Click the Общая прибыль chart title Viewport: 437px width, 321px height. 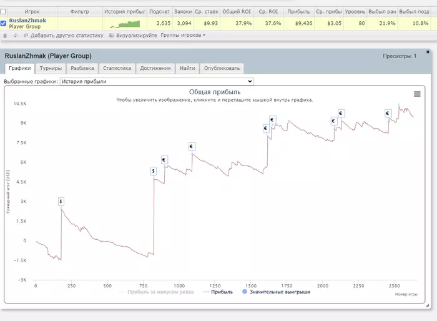[x=215, y=92]
